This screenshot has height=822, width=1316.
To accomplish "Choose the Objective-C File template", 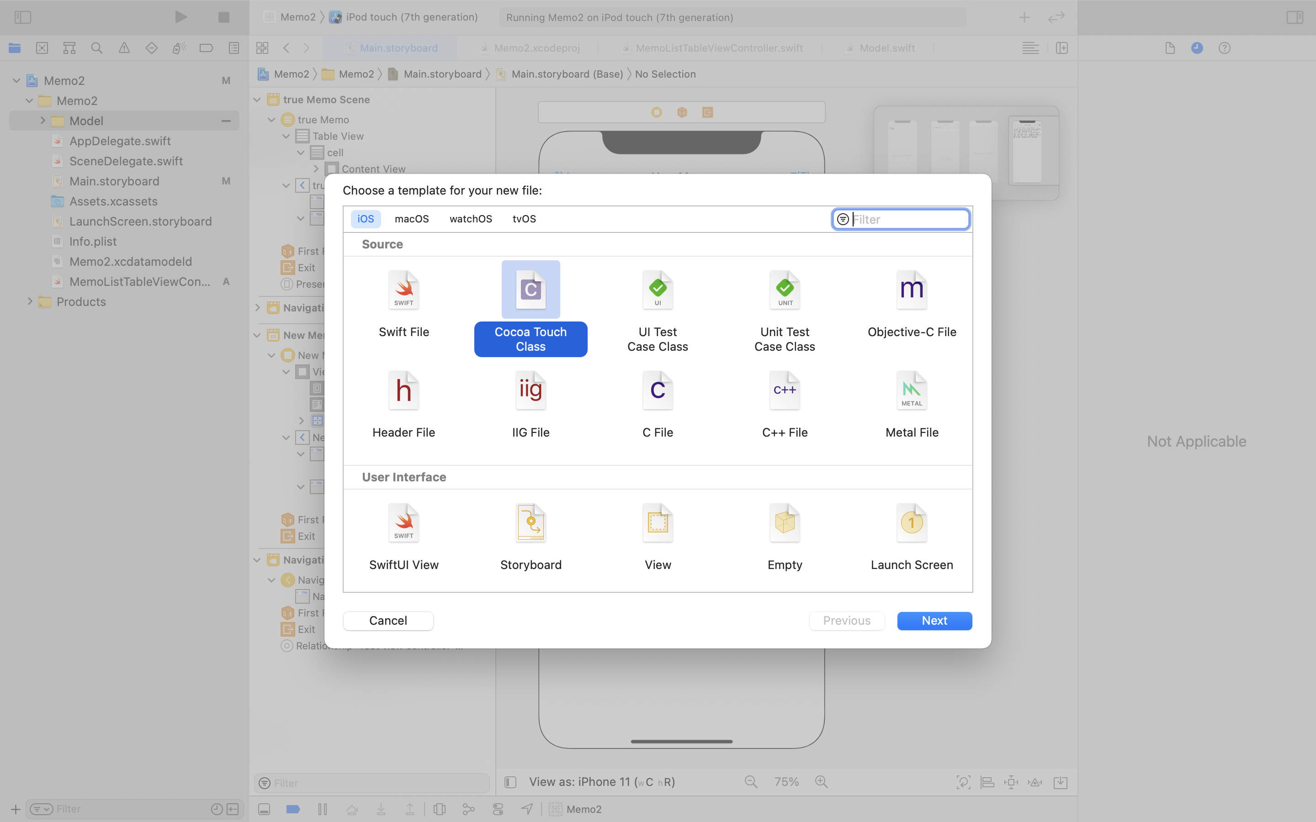I will (x=912, y=290).
